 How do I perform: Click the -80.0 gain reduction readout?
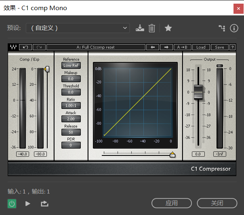pyautogui.click(x=40, y=154)
